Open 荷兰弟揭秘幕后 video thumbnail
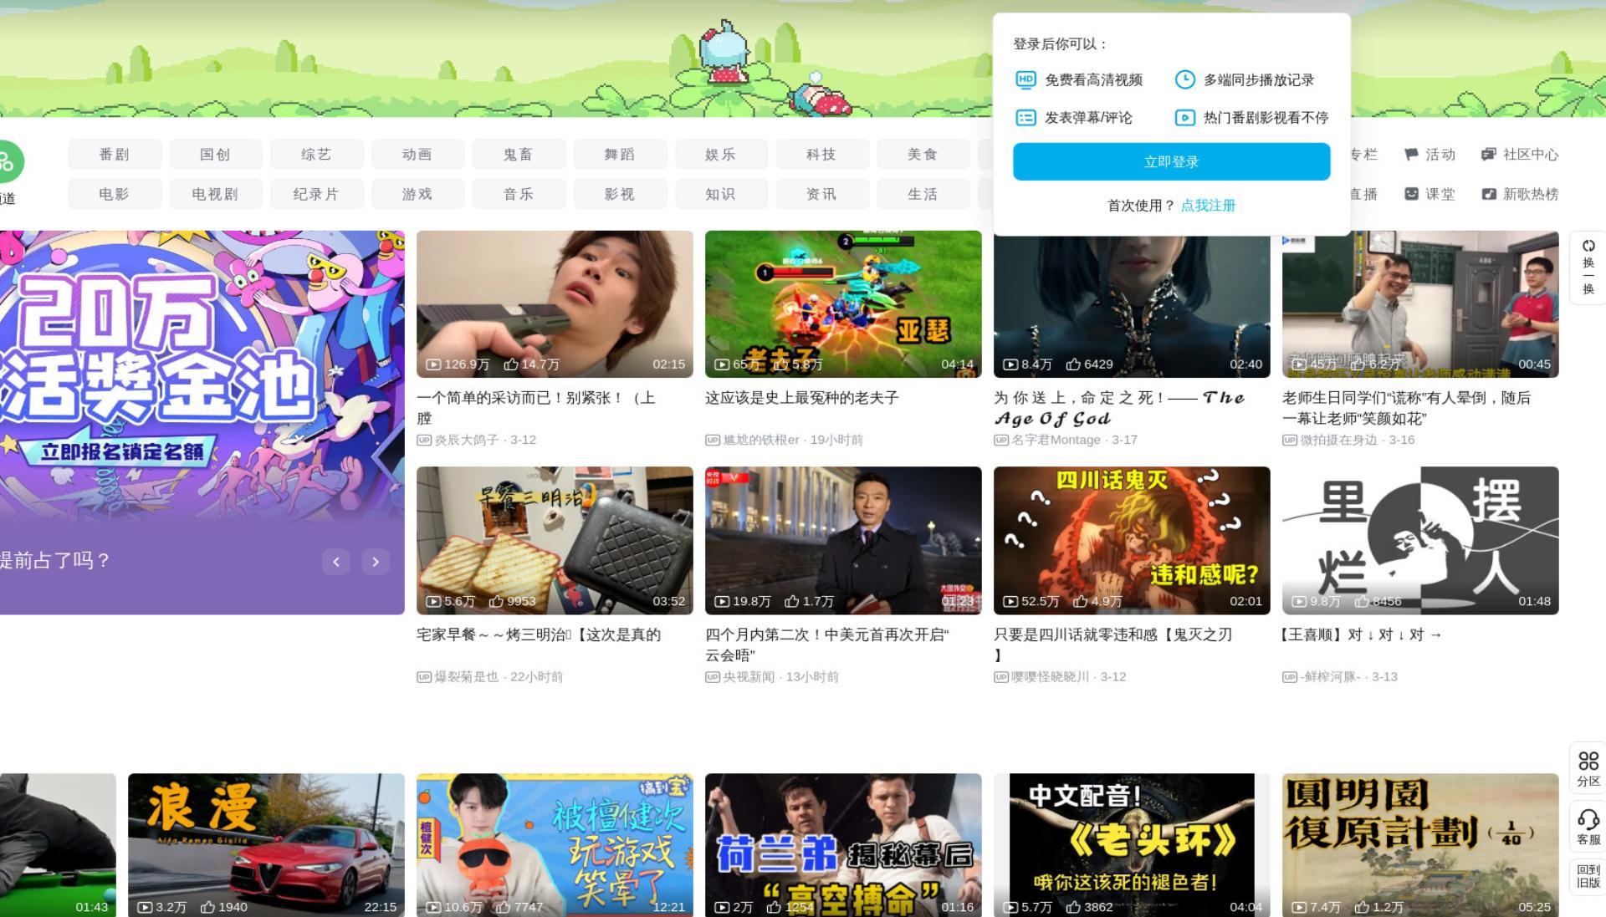 tap(843, 845)
